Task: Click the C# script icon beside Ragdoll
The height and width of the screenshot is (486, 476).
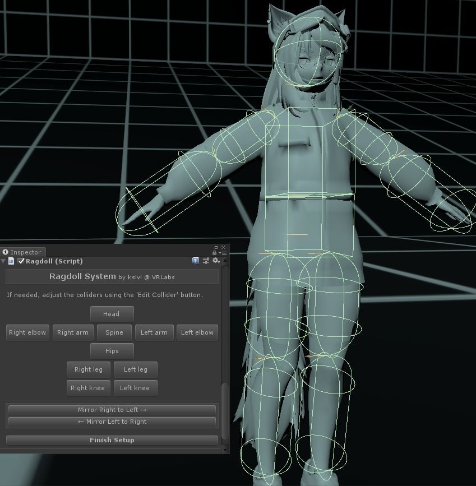Action: click(x=11, y=261)
